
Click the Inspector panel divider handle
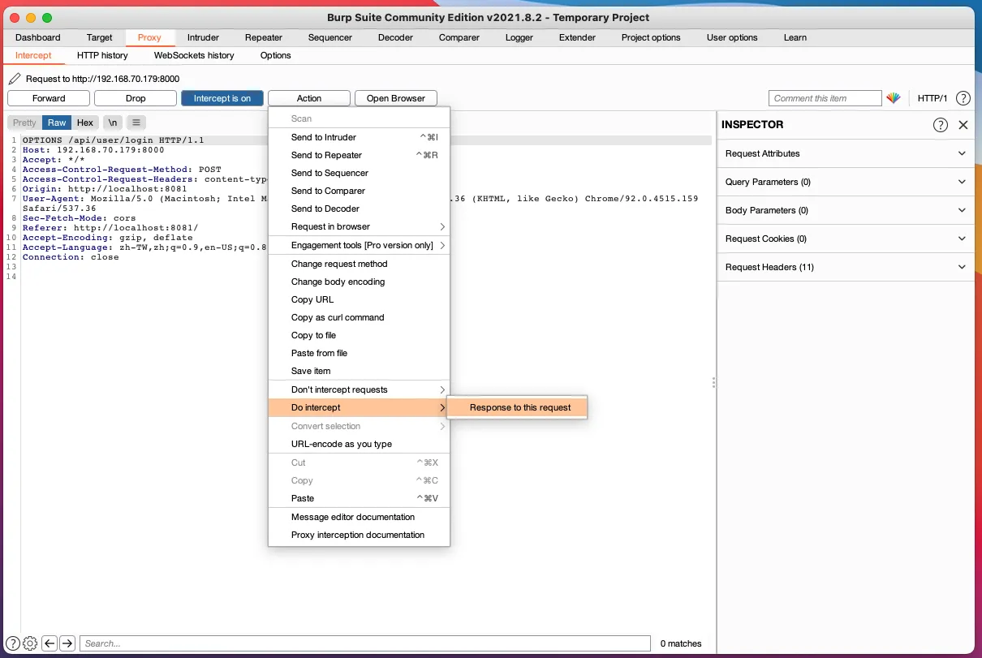click(x=713, y=382)
